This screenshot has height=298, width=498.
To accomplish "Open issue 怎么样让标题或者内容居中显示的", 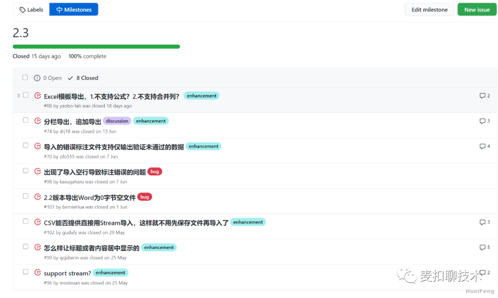I will (x=91, y=248).
